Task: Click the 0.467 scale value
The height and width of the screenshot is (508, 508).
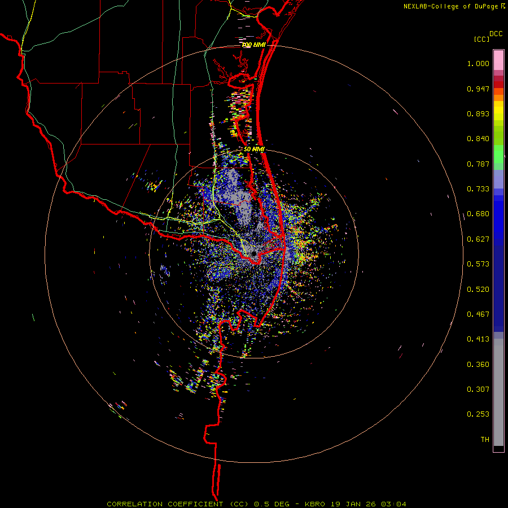Action: click(478, 314)
